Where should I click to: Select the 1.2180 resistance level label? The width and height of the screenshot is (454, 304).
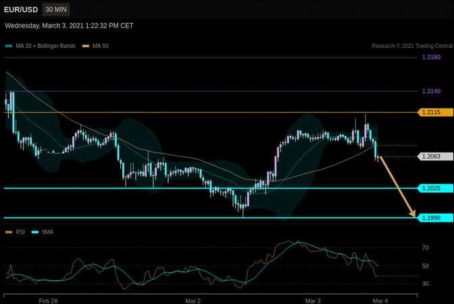click(431, 57)
